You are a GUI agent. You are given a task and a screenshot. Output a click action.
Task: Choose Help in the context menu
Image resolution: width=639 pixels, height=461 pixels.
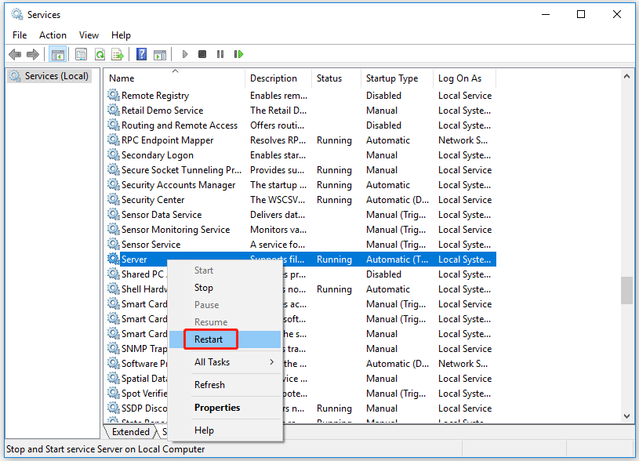tap(225, 430)
